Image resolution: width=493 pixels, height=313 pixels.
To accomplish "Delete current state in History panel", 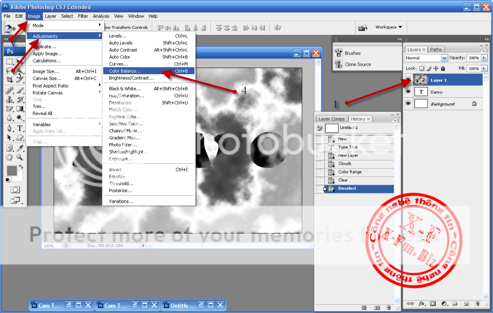I will 388,308.
